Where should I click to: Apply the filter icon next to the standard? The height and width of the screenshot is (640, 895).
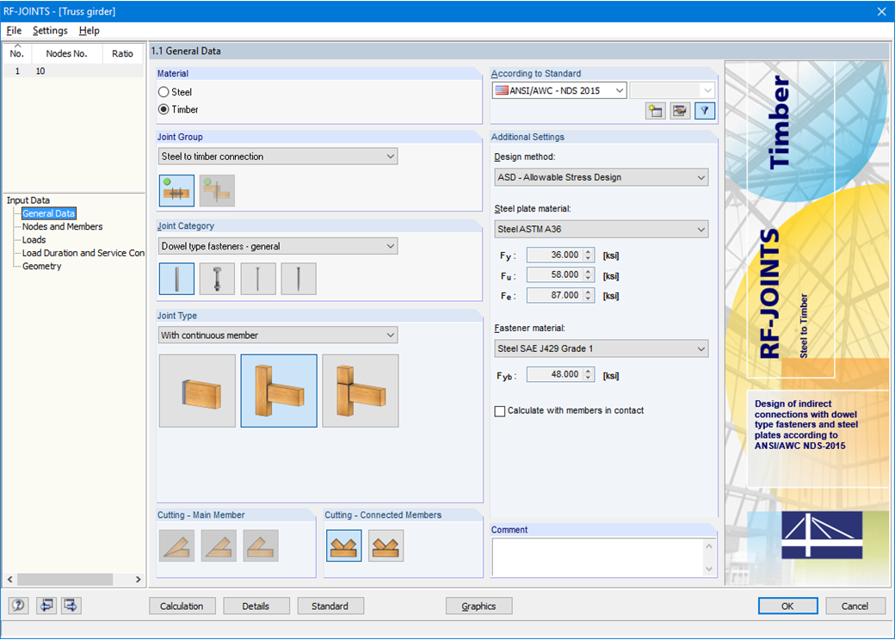(704, 111)
